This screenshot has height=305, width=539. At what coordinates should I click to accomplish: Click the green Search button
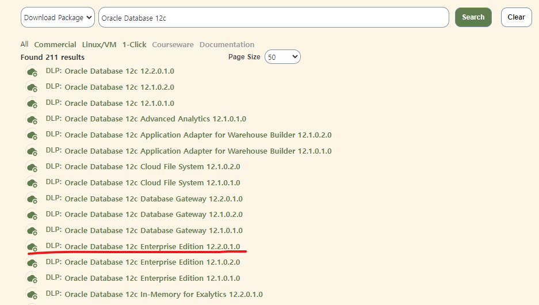(473, 17)
